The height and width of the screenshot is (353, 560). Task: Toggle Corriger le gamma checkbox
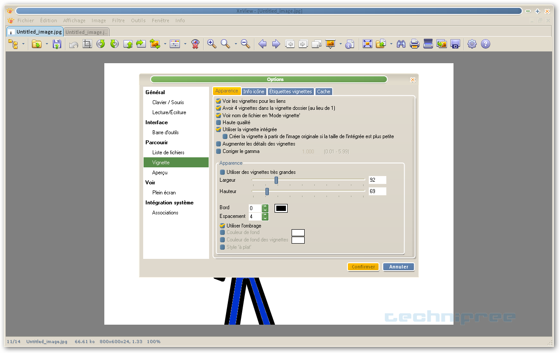219,151
